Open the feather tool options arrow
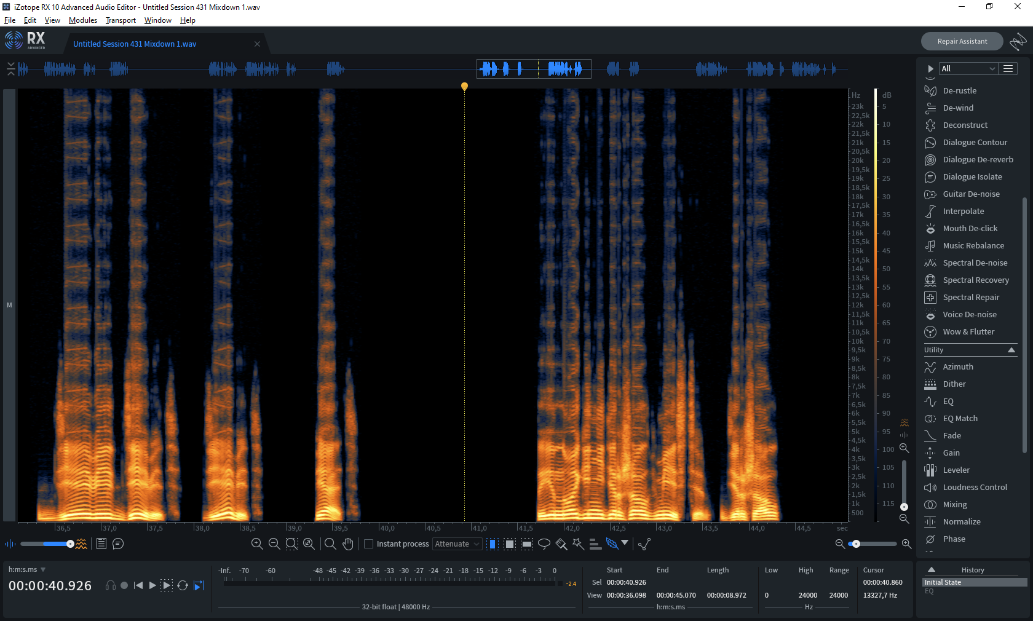 [625, 542]
